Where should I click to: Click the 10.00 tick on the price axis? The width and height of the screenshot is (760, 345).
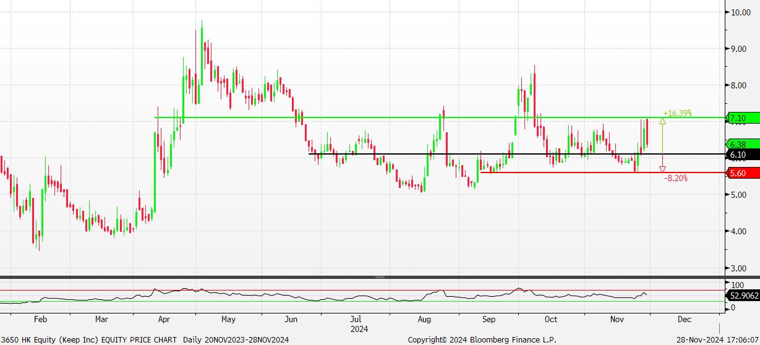pyautogui.click(x=741, y=12)
